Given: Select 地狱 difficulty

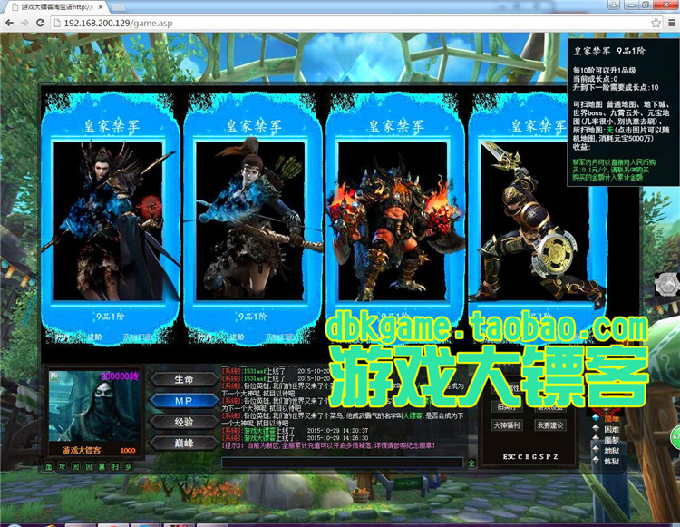Looking at the screenshot, I should coord(612,451).
